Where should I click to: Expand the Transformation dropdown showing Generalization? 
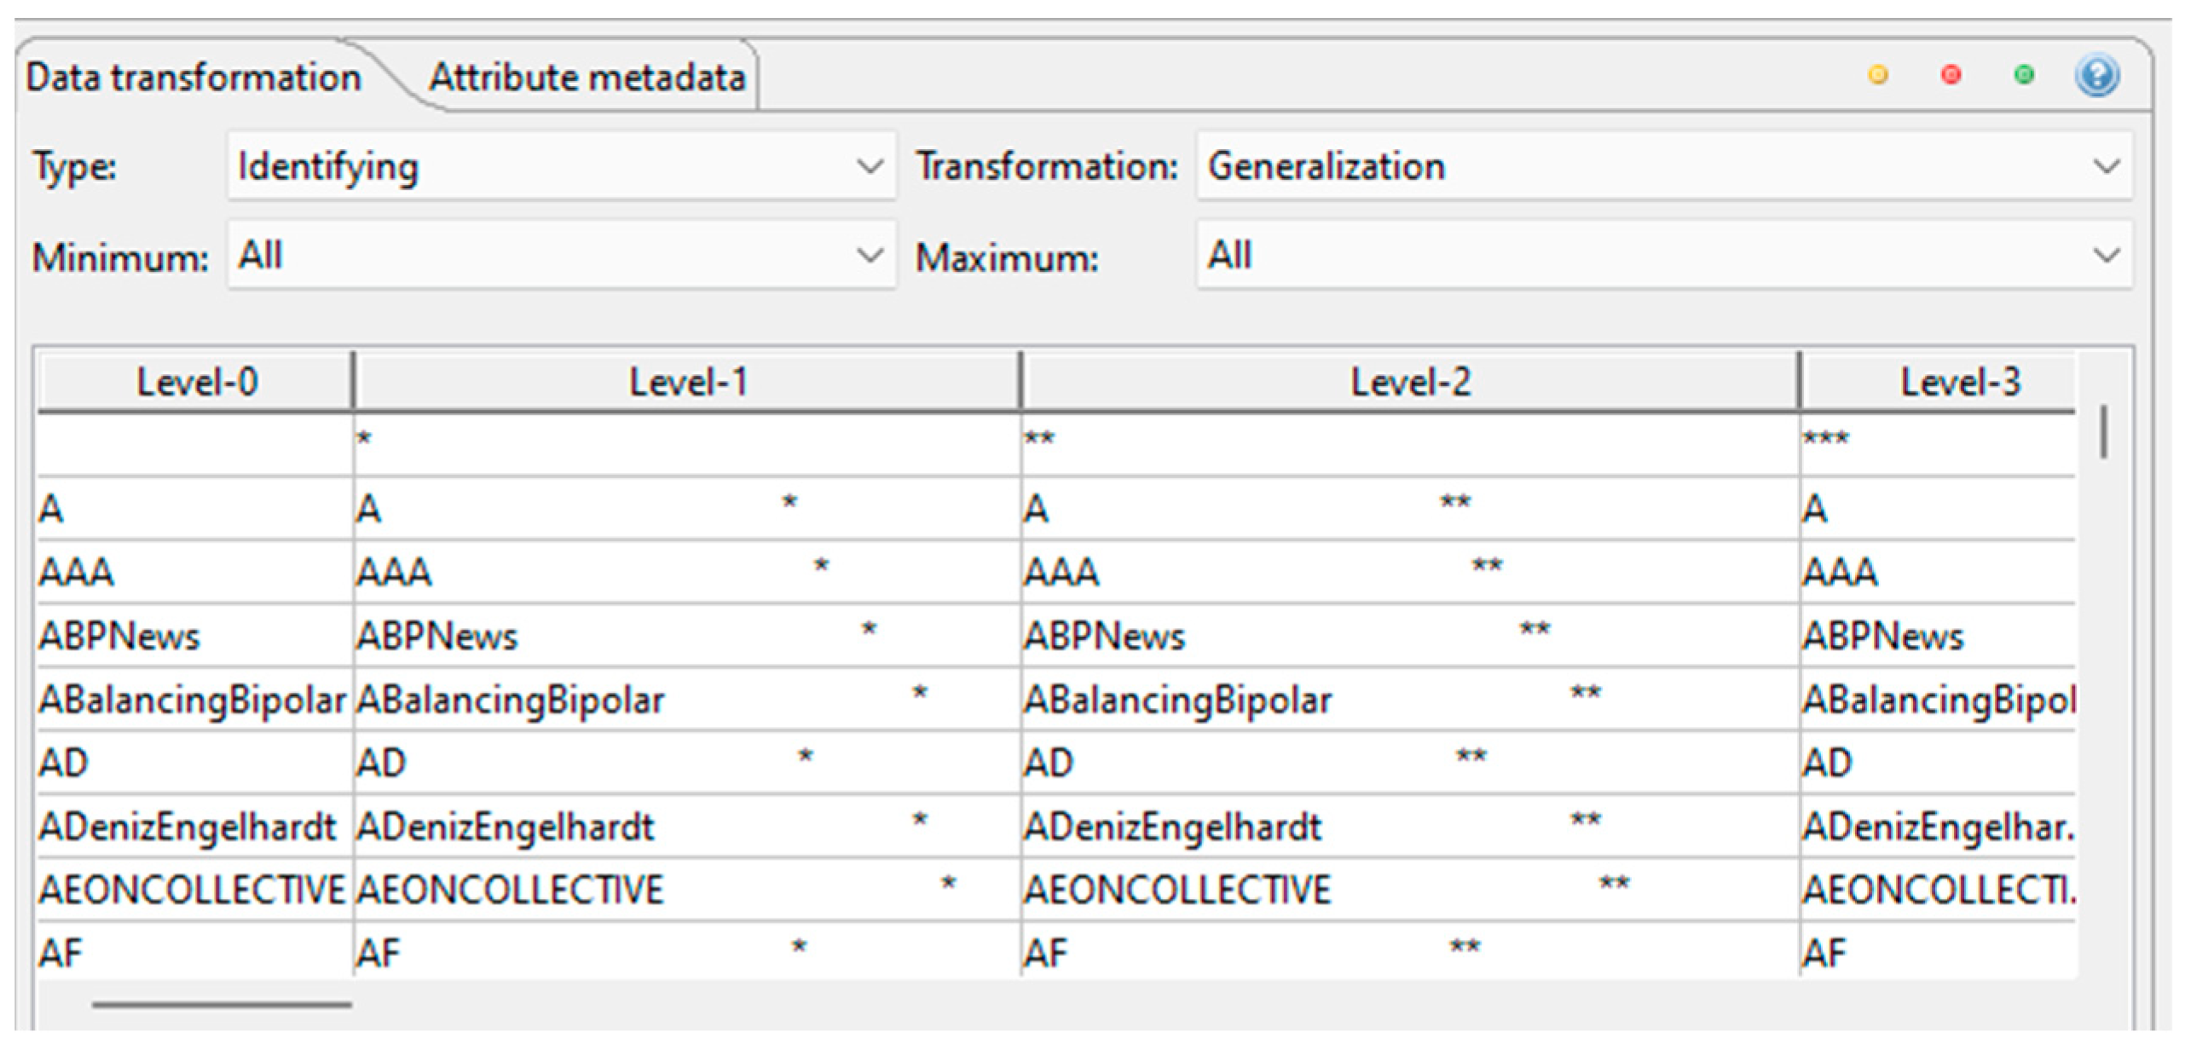coord(1663,166)
